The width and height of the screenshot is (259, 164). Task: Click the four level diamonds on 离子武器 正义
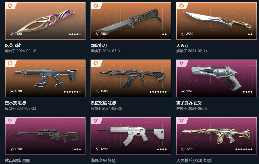click(248, 92)
